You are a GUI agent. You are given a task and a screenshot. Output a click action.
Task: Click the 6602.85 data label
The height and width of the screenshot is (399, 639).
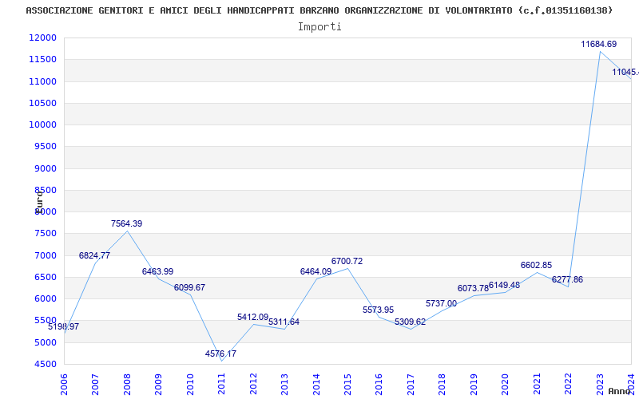coord(536,265)
